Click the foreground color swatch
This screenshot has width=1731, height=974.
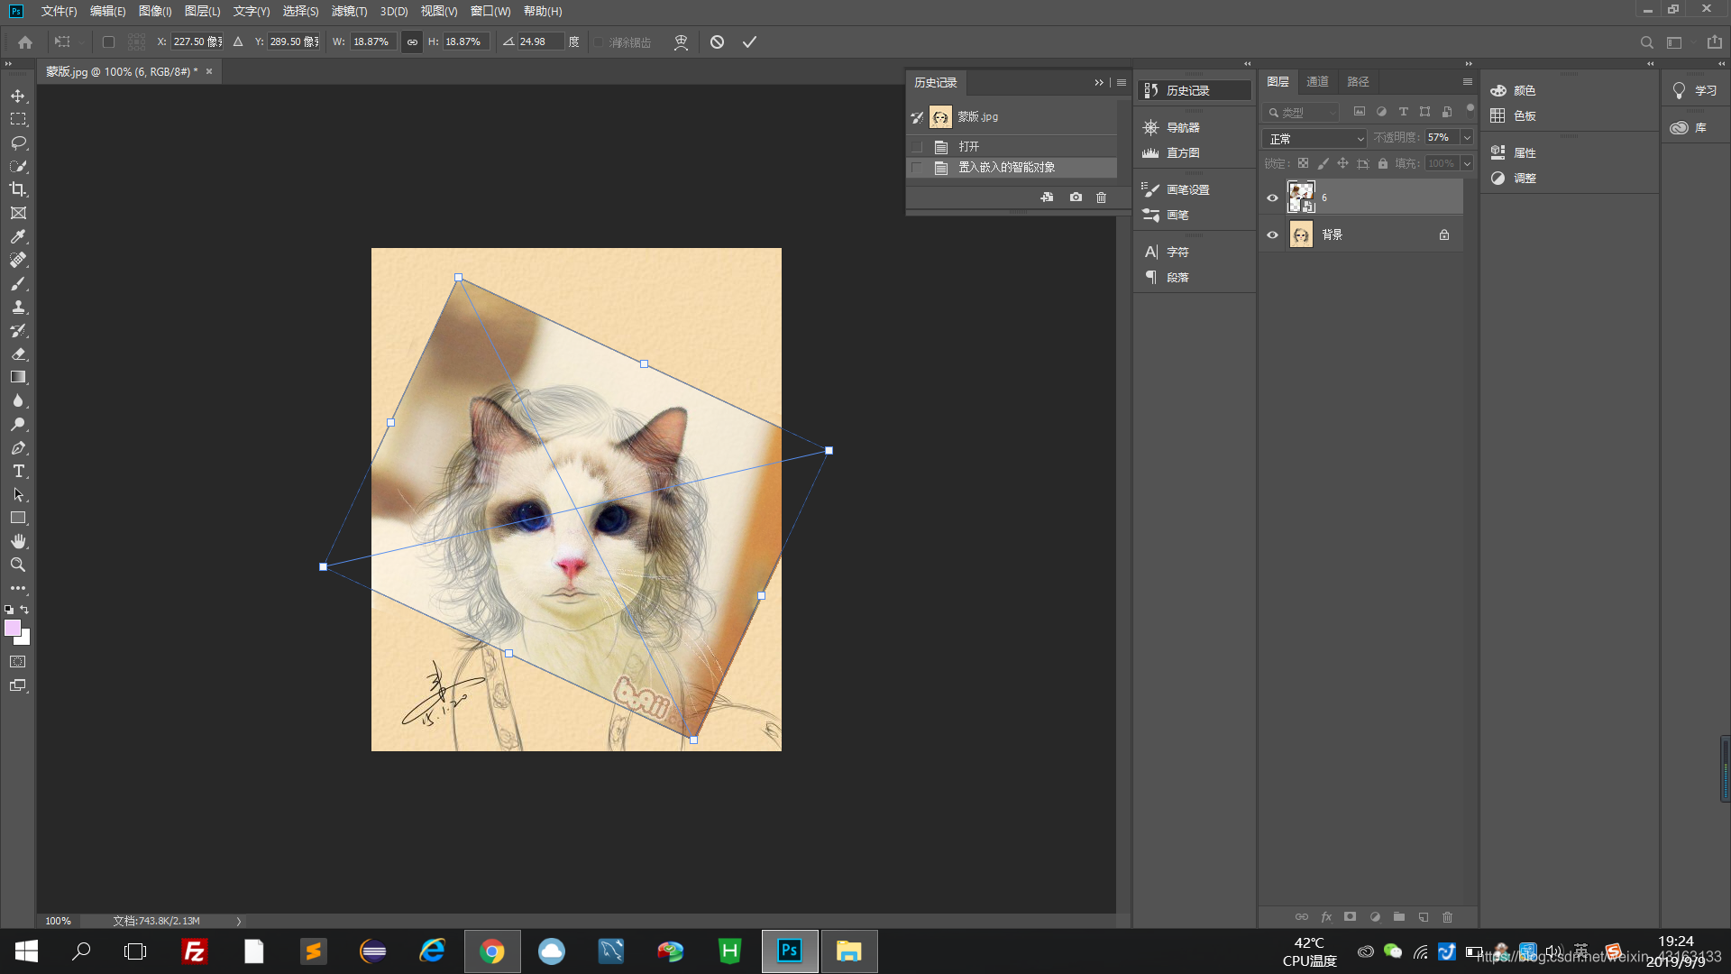[x=13, y=628]
